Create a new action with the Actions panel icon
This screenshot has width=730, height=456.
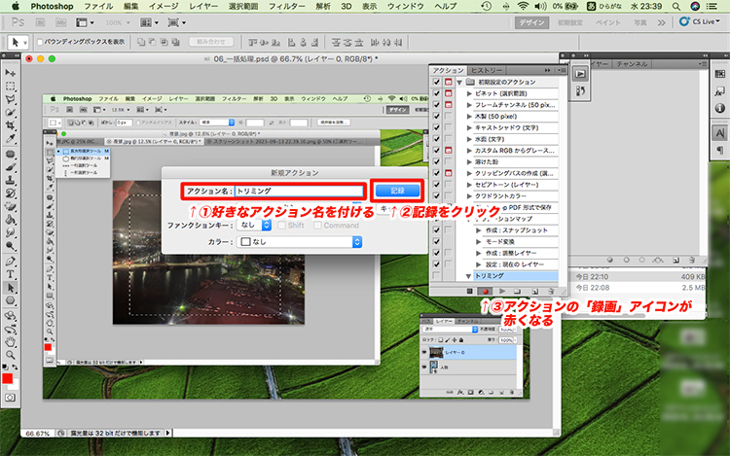[x=535, y=291]
